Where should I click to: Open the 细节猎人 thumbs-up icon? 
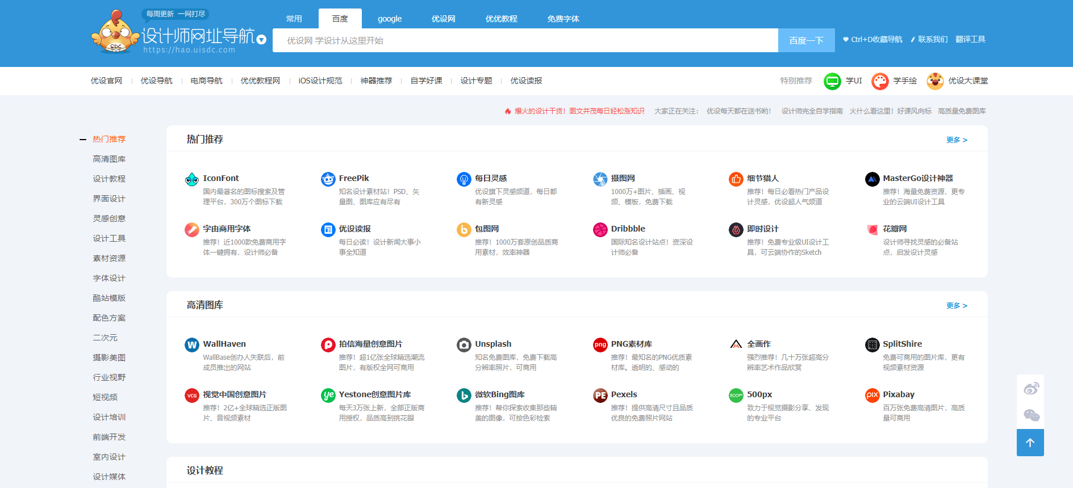736,179
